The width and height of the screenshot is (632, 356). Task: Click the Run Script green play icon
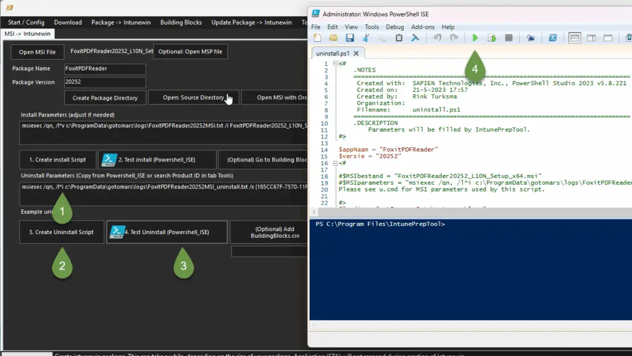pyautogui.click(x=475, y=38)
